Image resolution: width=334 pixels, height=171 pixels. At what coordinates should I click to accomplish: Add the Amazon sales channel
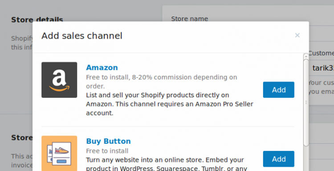279,90
